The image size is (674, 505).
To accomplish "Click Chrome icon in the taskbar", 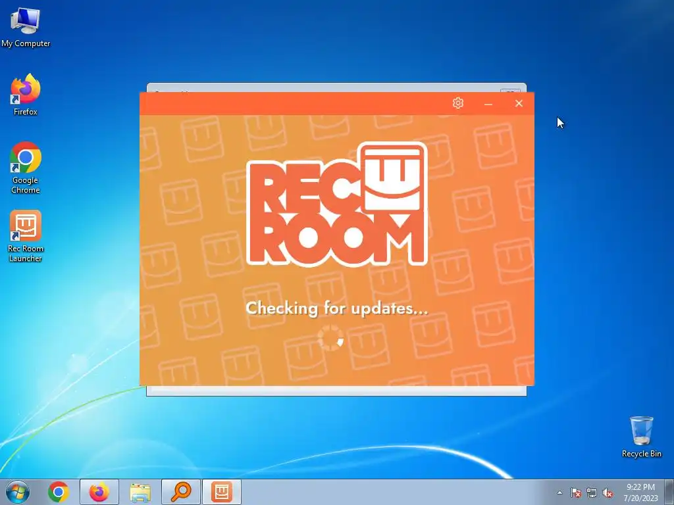I will [59, 492].
